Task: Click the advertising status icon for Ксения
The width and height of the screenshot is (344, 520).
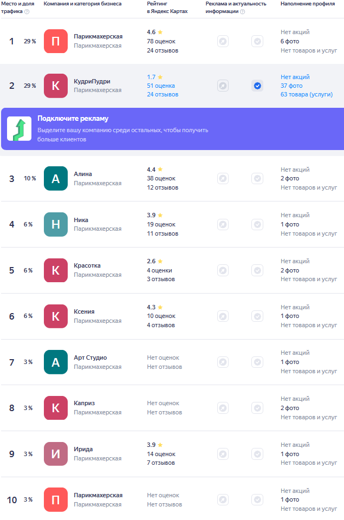Action: point(223,316)
